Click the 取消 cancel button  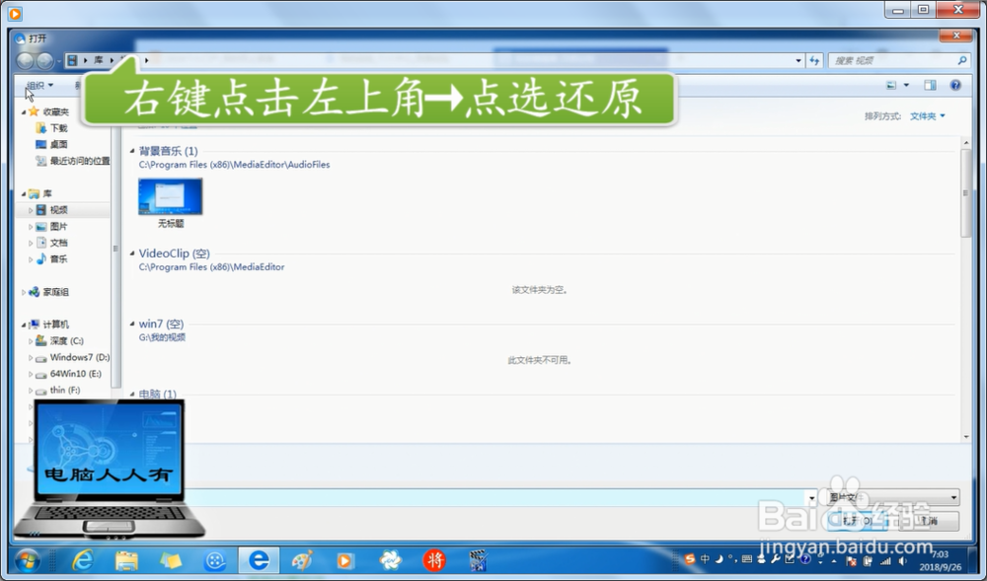point(929,521)
